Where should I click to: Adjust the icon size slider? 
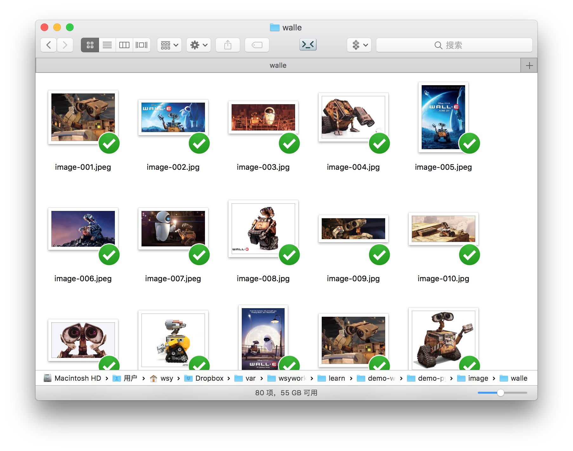pos(500,393)
